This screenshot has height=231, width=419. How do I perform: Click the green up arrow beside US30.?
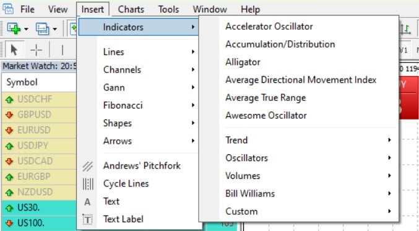tap(9, 208)
